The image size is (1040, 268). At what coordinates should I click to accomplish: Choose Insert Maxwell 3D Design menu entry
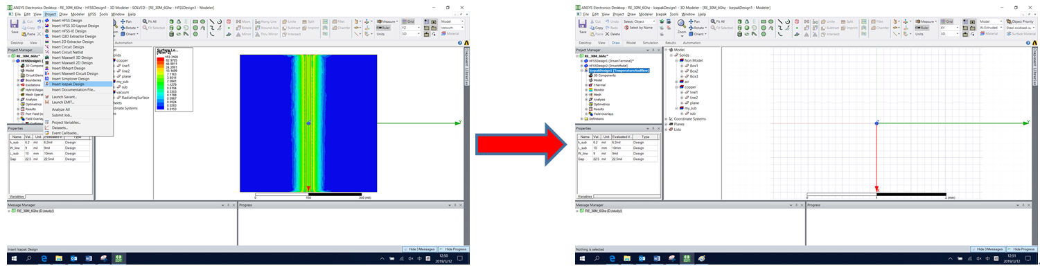tap(72, 57)
